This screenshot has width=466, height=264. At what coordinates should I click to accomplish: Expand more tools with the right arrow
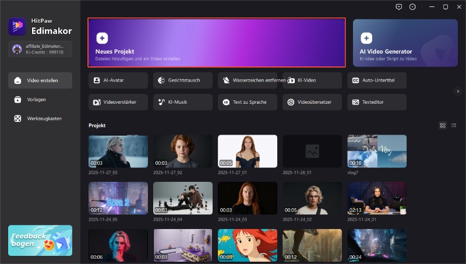pyautogui.click(x=458, y=91)
